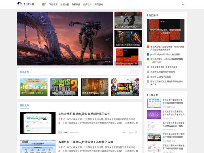Open 新仙剑奇侠传2攻略 thumbnail beside banner
The height and width of the screenshot is (153, 204).
pos(128,57)
